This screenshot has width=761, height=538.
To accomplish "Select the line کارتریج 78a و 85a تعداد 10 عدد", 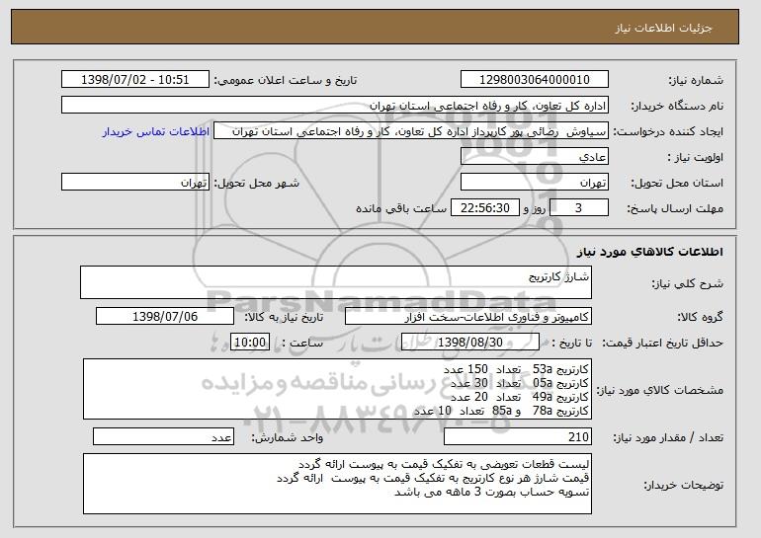I will coord(501,411).
